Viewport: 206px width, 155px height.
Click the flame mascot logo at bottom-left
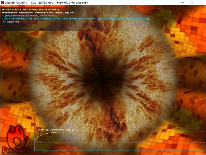tap(16, 136)
